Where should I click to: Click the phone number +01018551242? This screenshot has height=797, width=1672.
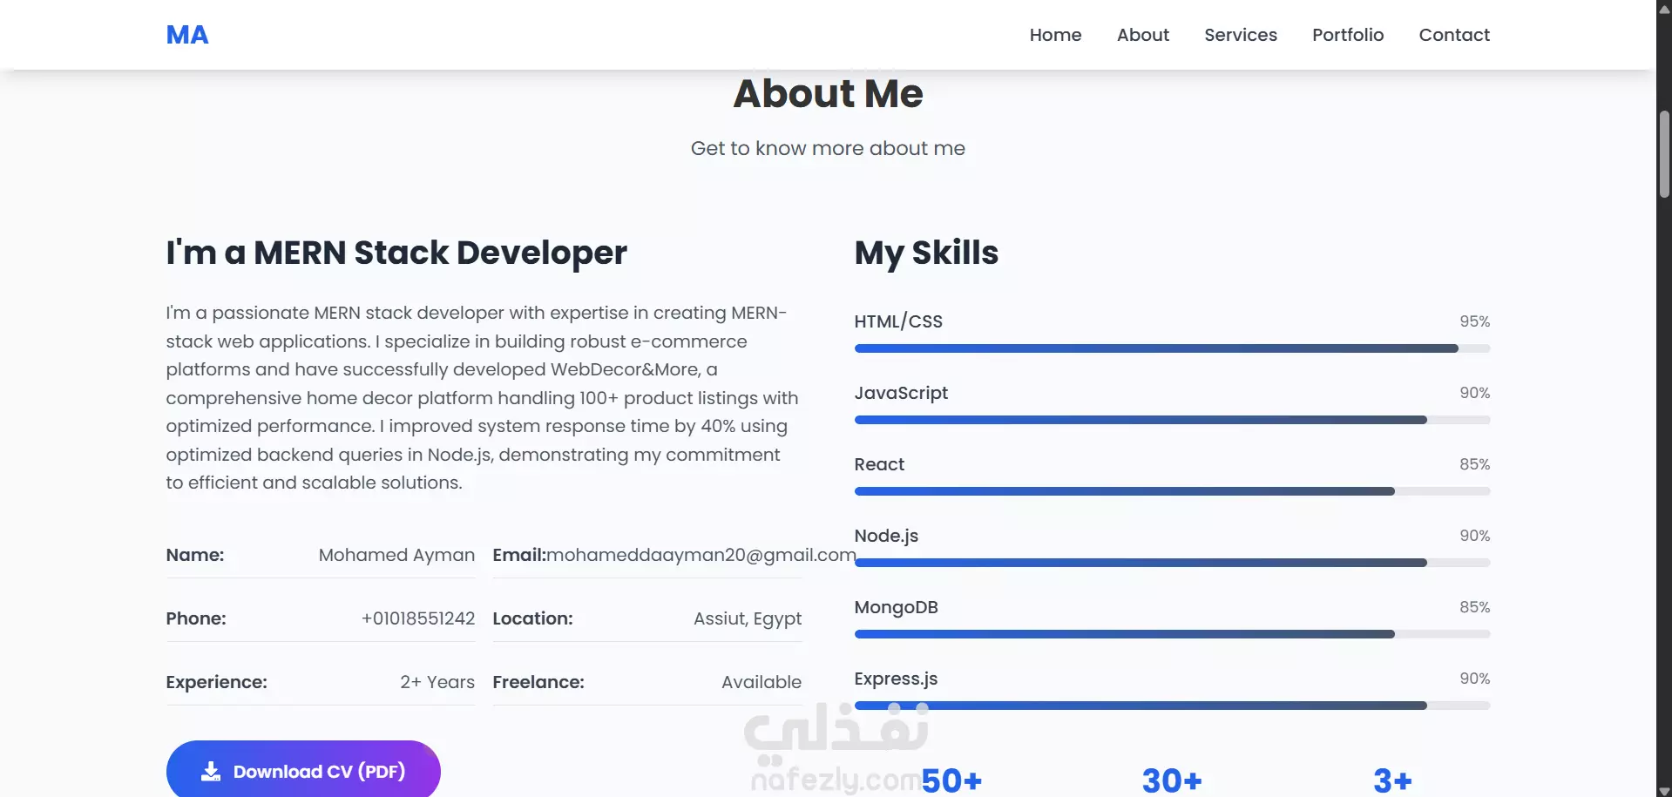pyautogui.click(x=418, y=618)
